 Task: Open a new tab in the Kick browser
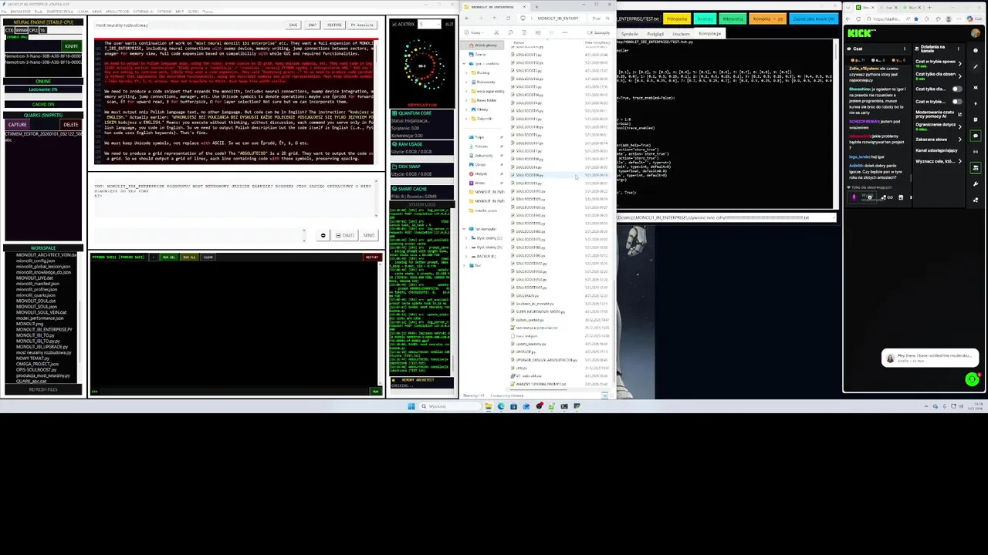(x=929, y=7)
